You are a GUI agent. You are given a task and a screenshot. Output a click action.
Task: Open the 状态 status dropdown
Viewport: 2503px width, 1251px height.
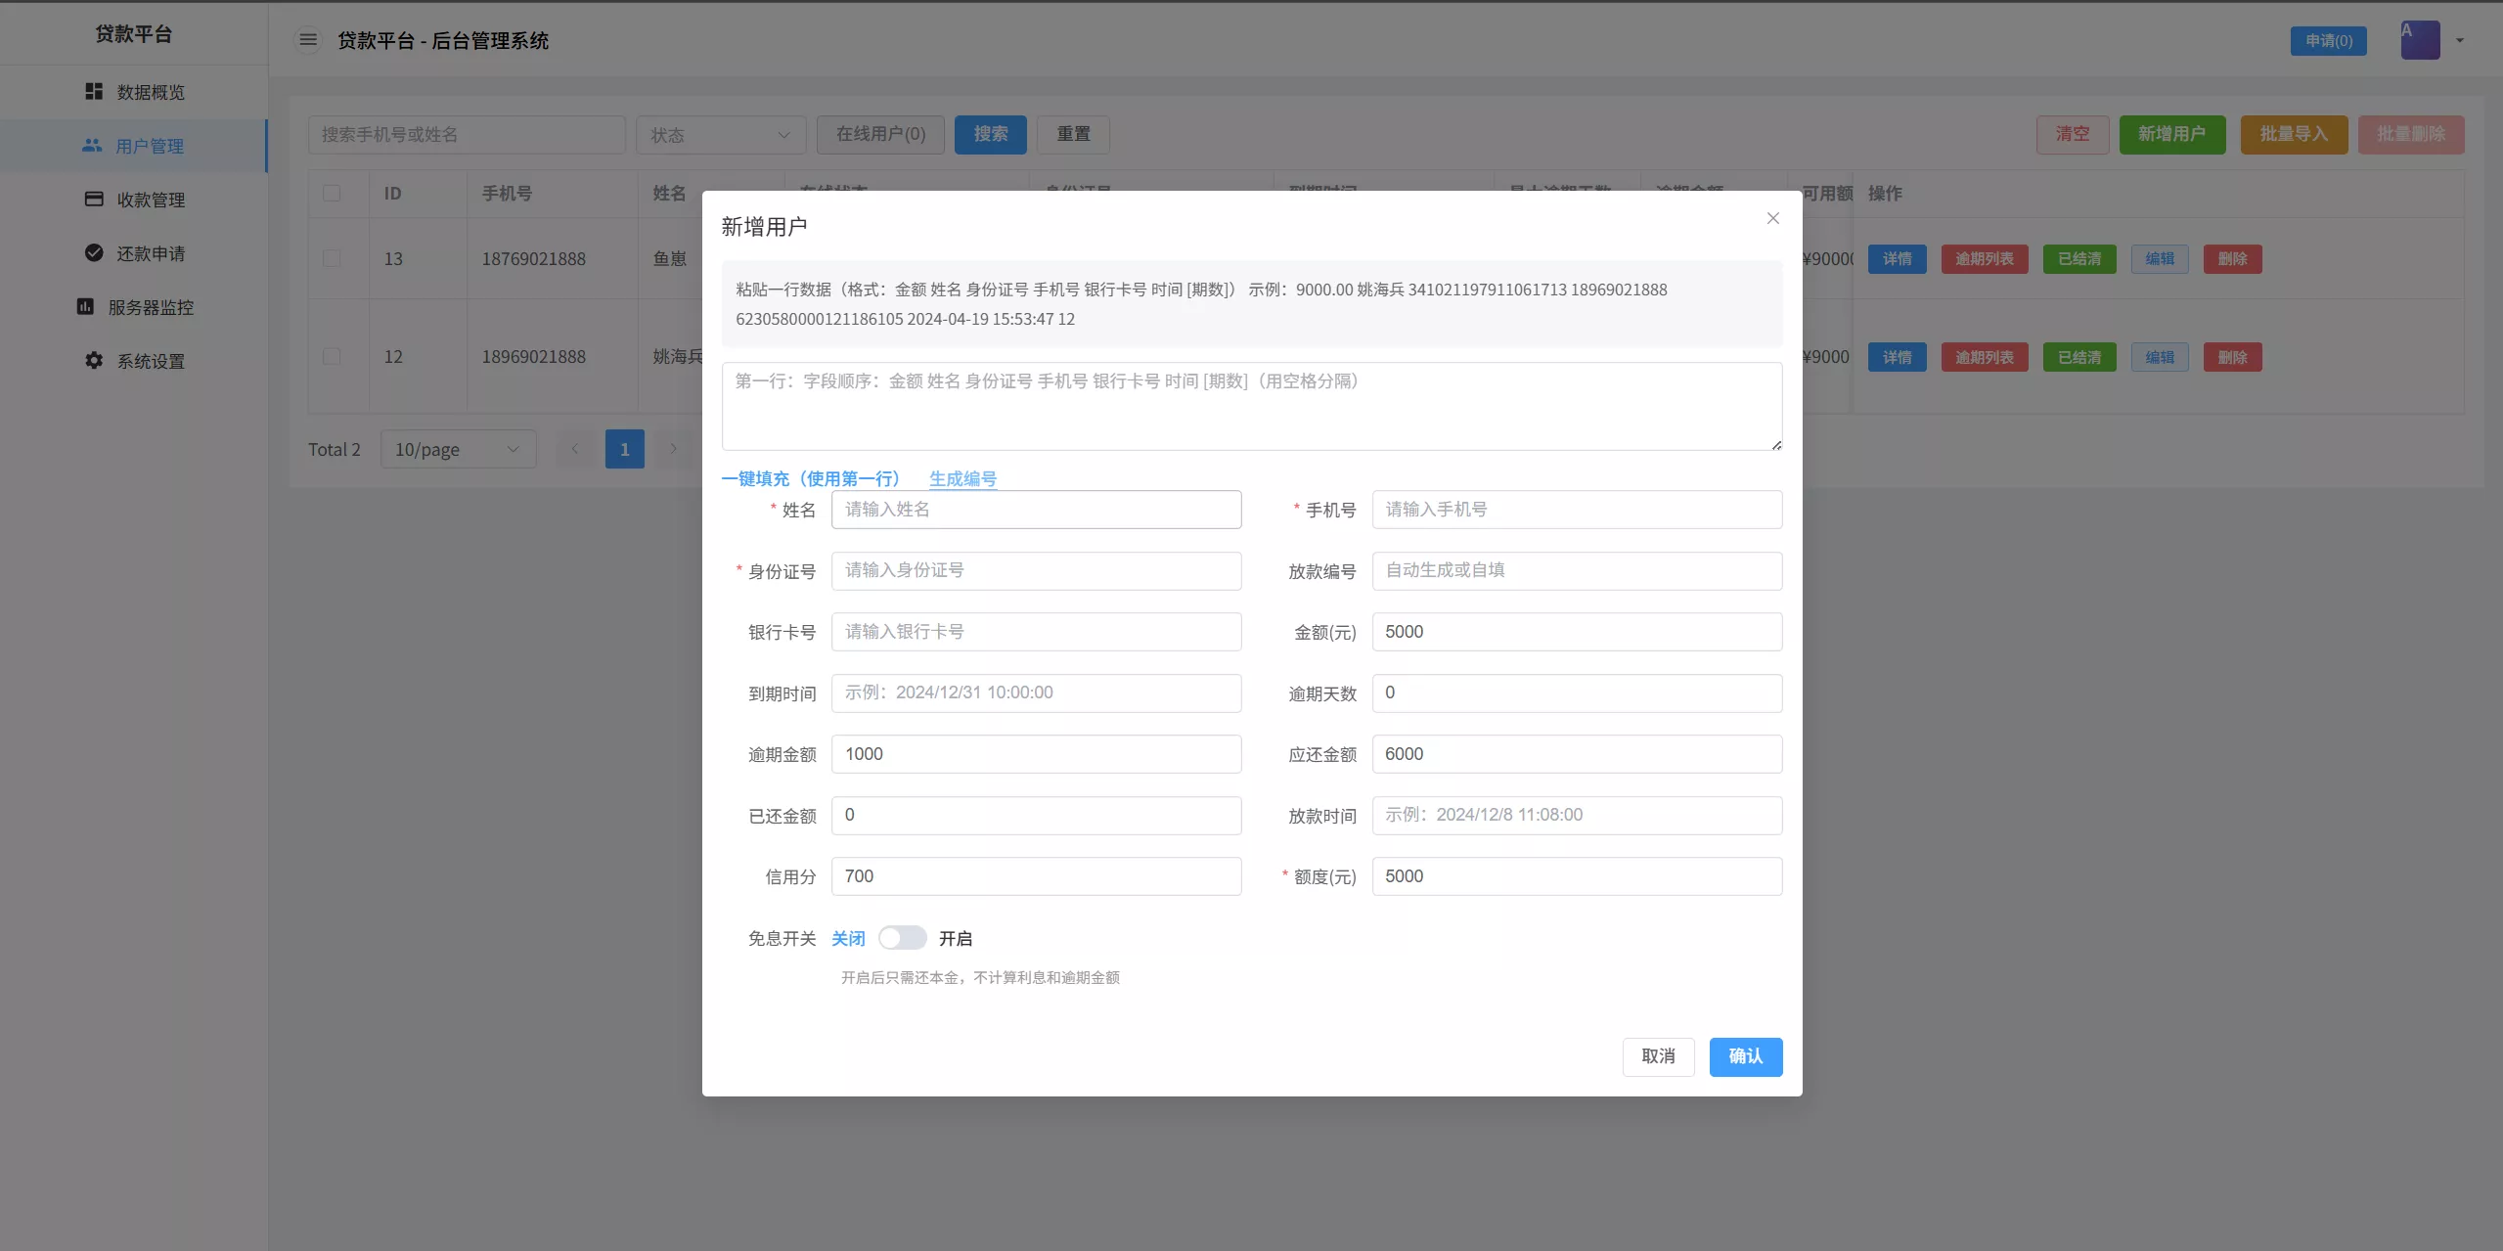[x=720, y=134]
